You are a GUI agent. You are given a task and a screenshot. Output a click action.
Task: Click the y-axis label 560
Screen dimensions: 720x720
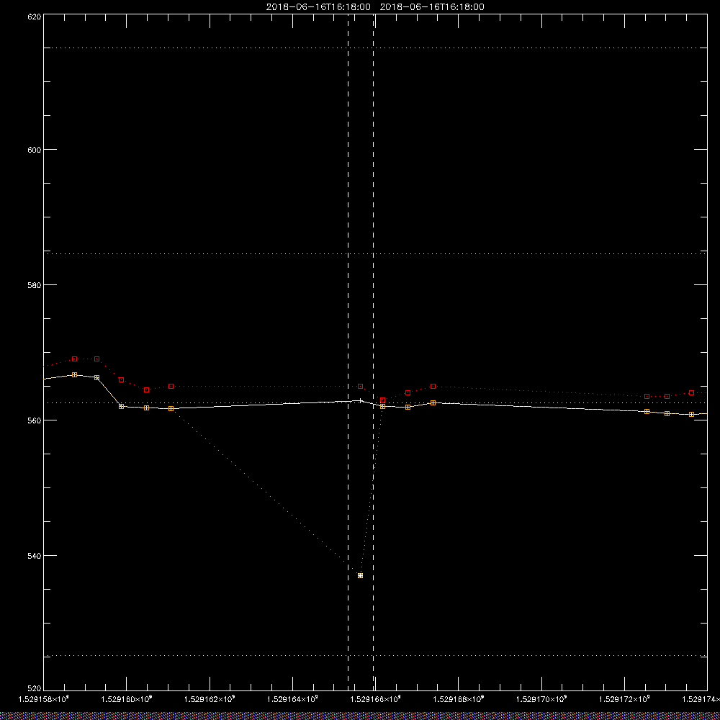(x=35, y=420)
